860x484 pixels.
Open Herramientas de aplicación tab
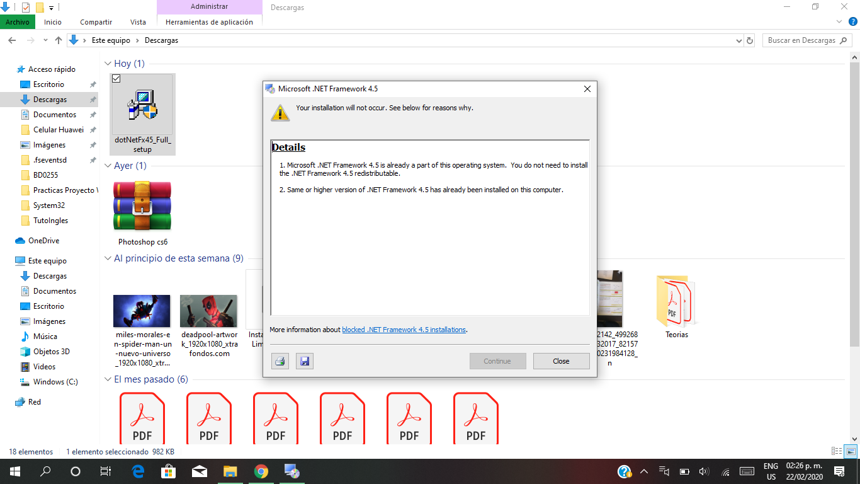coord(209,22)
